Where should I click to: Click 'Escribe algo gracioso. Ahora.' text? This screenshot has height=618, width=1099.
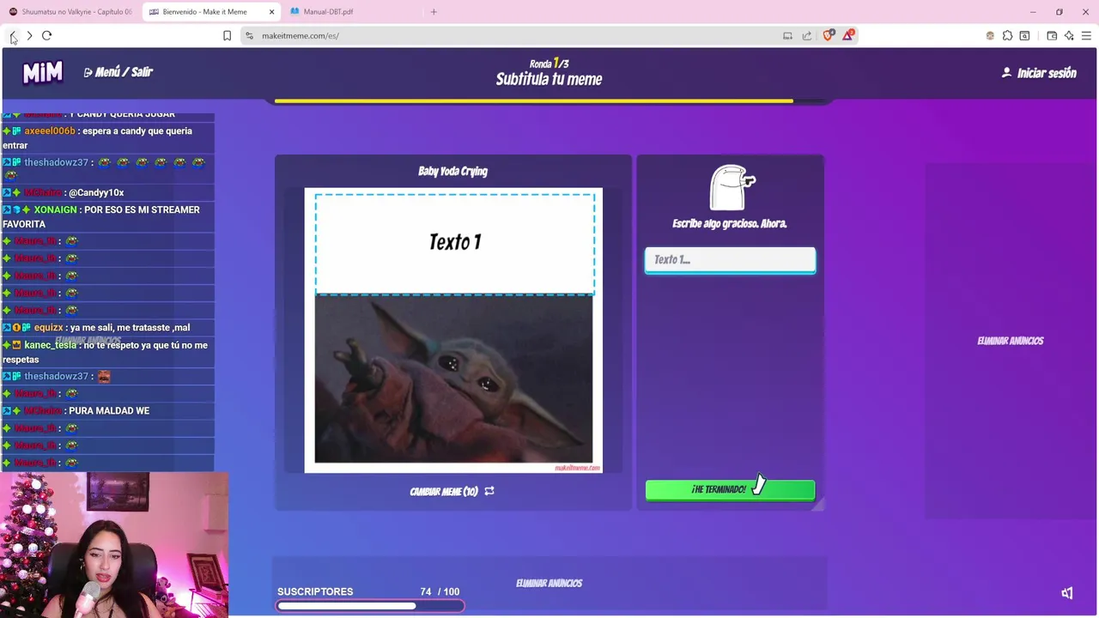point(730,223)
